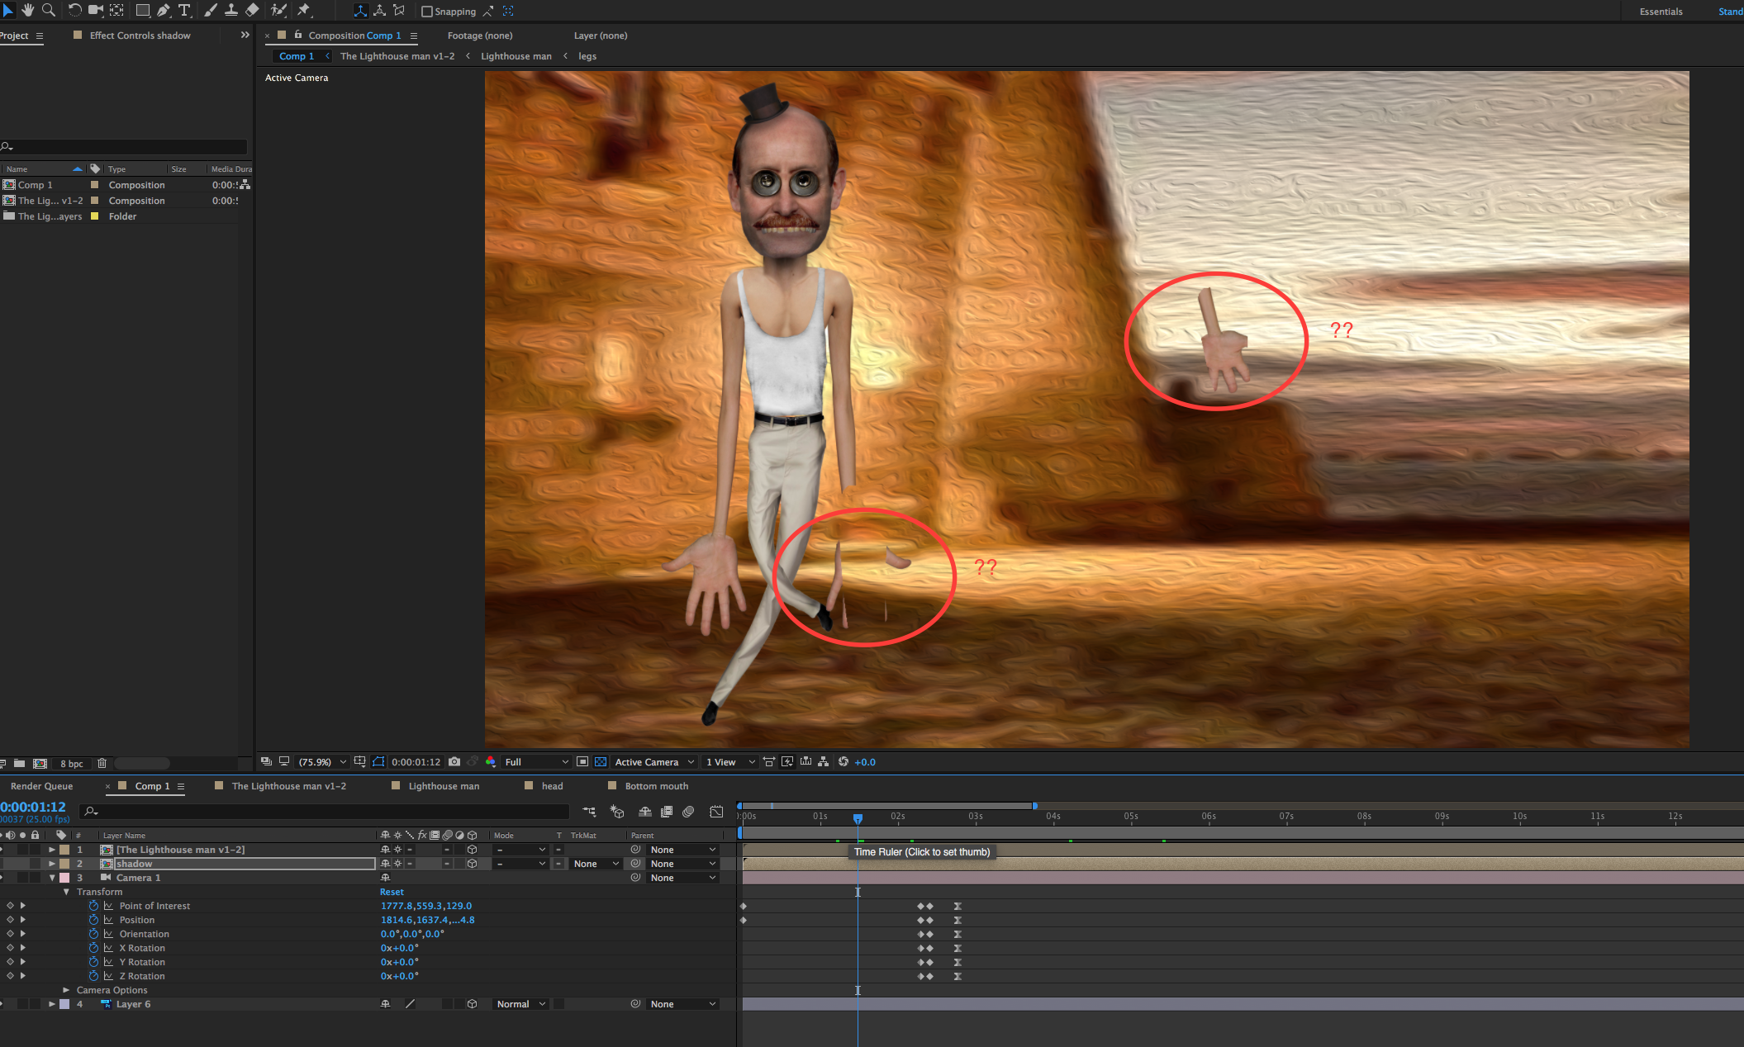Screen dimensions: 1744x1047
Task: Expand the Camera Options group
Action: pyautogui.click(x=66, y=990)
